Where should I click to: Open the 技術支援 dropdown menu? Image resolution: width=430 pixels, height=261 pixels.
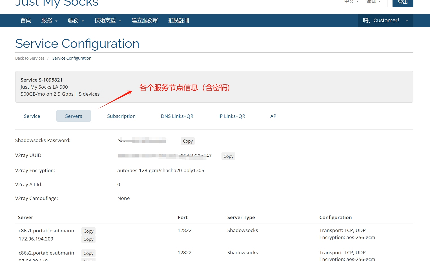[108, 21]
